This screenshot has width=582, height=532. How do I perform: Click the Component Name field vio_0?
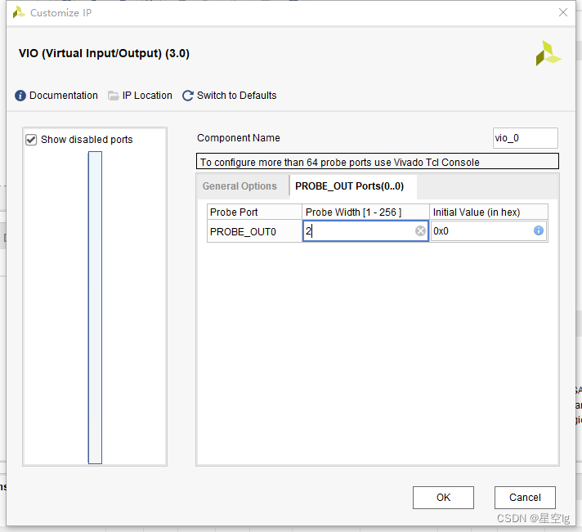[526, 138]
